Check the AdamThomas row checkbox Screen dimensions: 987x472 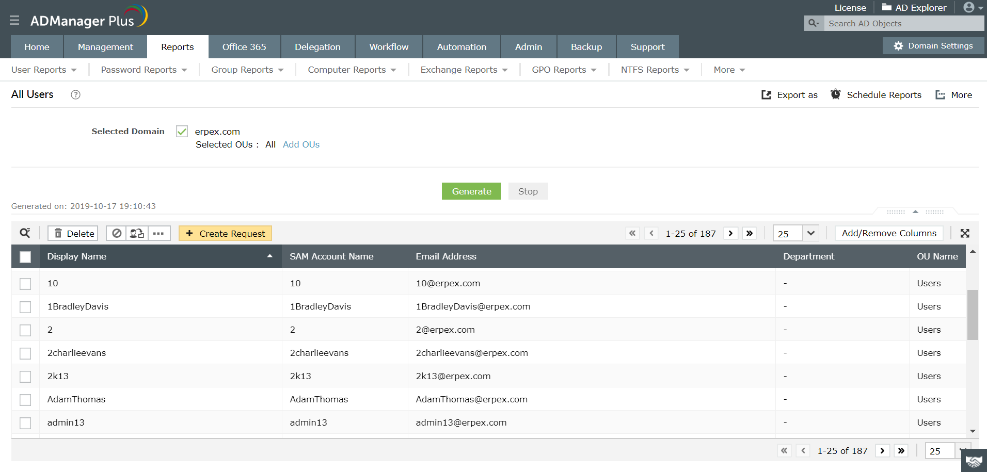[x=25, y=399]
